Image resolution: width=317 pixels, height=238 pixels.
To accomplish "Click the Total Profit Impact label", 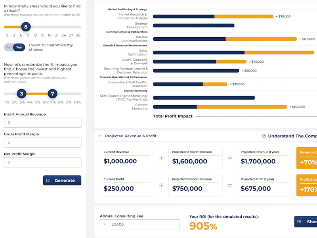I will pos(173,116).
